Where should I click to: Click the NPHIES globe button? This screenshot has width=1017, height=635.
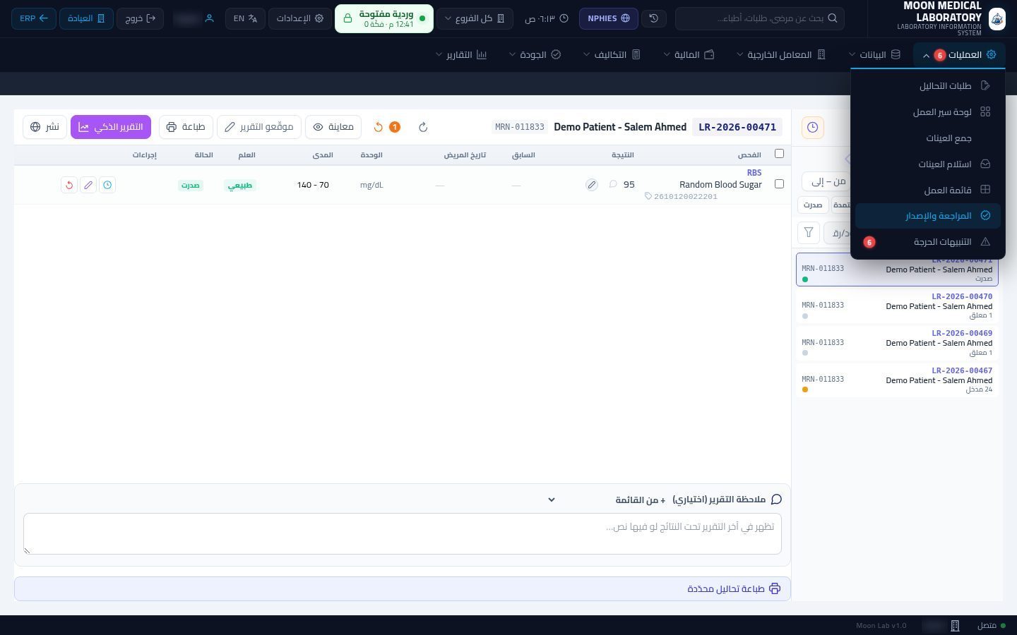609,18
